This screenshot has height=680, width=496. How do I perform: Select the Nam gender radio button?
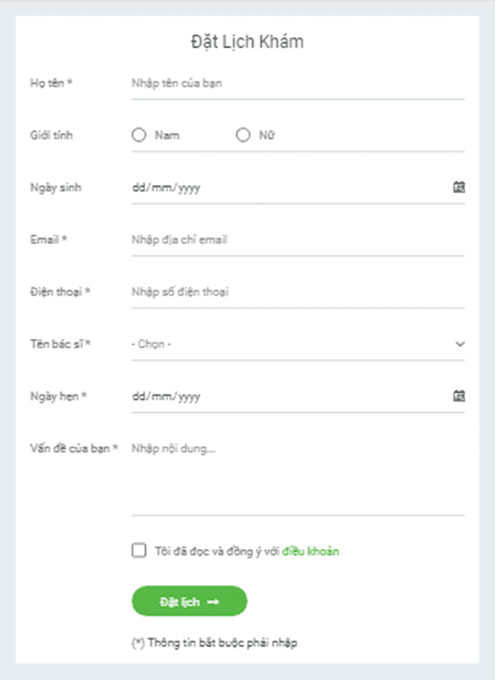[139, 135]
